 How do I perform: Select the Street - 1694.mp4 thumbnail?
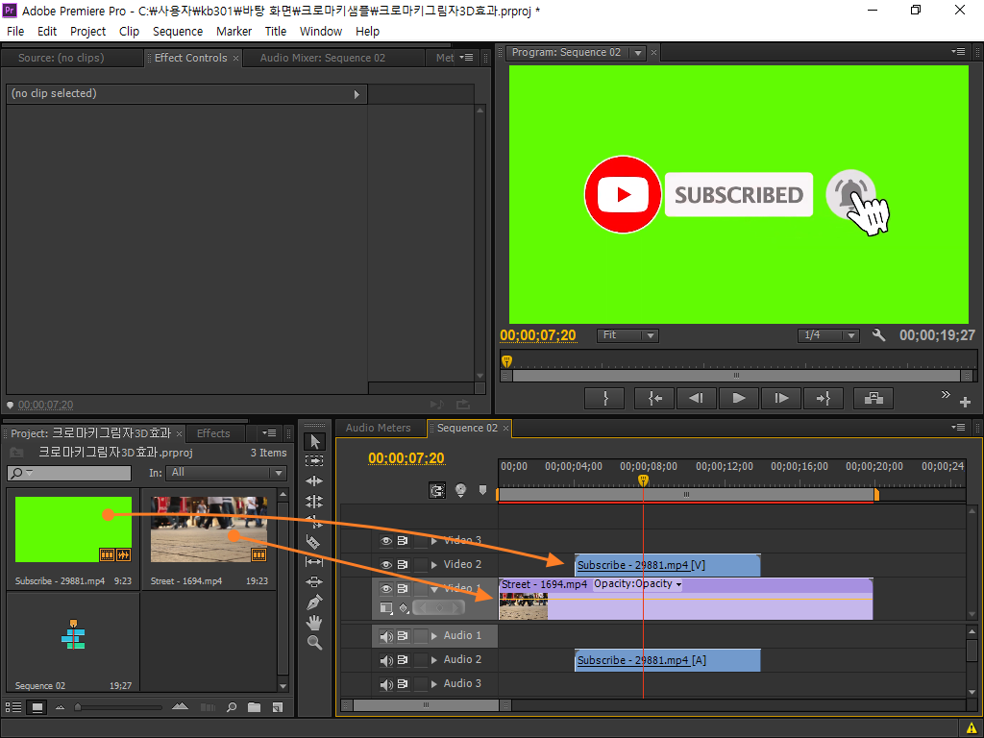point(209,529)
